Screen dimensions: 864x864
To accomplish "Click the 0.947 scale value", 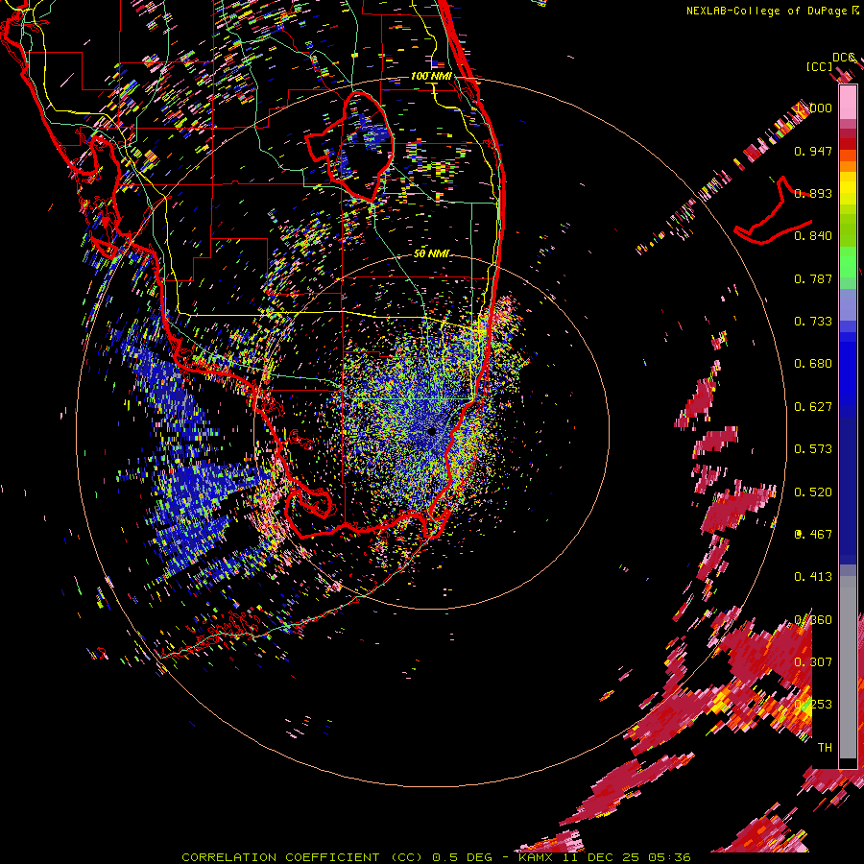I will (x=813, y=151).
